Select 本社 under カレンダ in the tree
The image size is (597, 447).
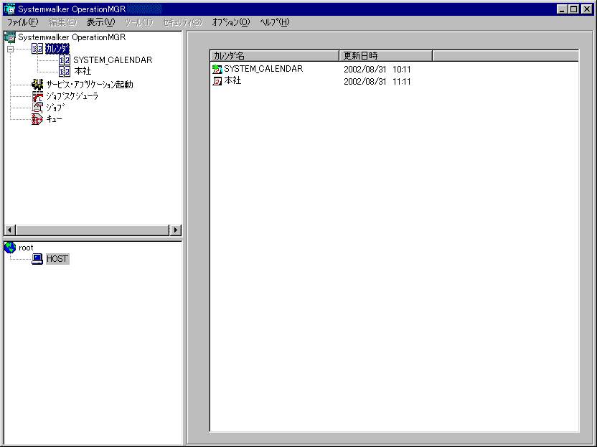83,71
